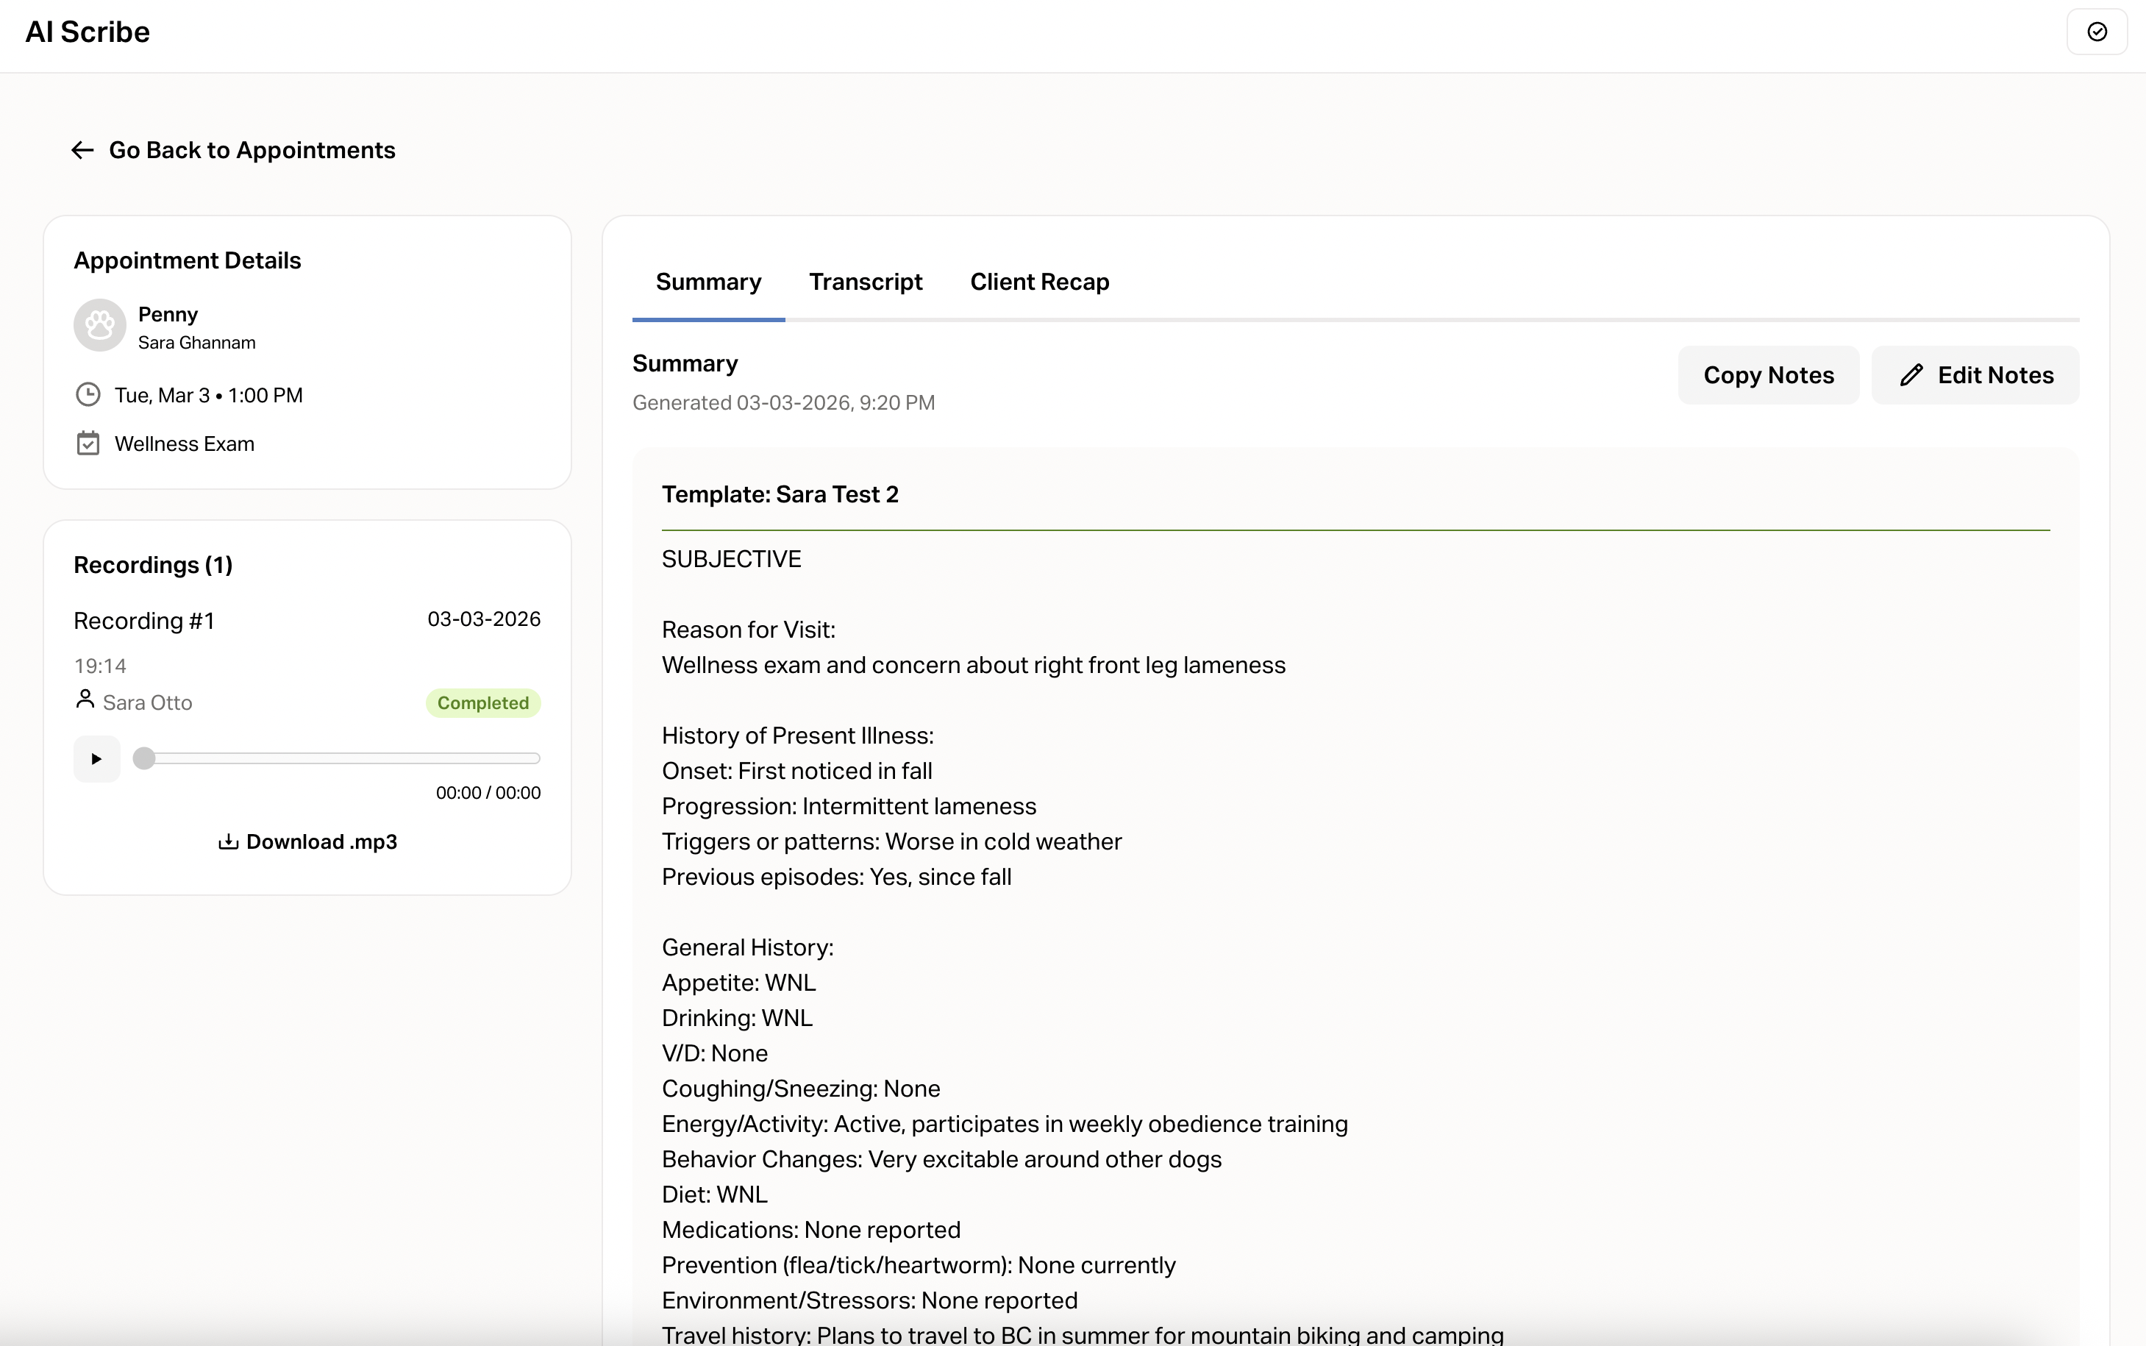This screenshot has height=1346, width=2146.
Task: Click the clock icon beside appointment time
Action: point(88,394)
